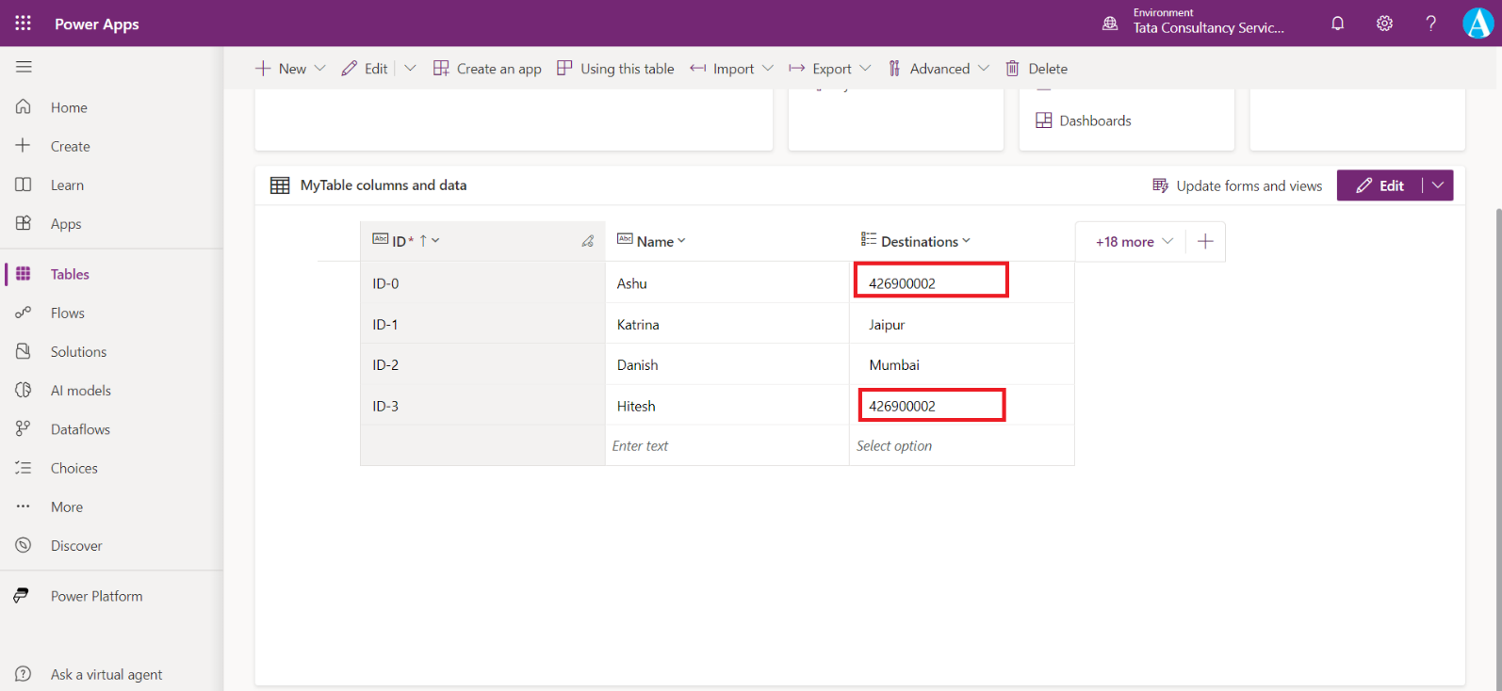This screenshot has height=691, width=1502.
Task: Open the settings gear icon
Action: (1384, 24)
